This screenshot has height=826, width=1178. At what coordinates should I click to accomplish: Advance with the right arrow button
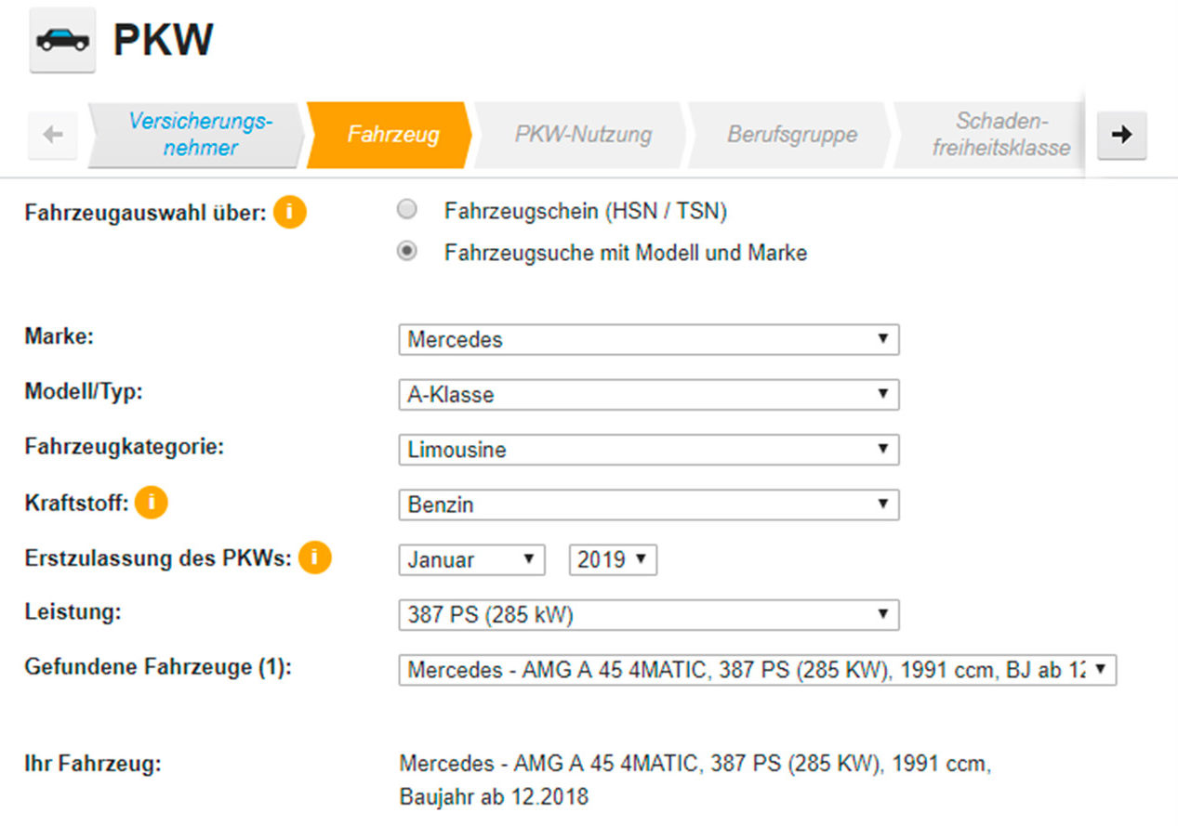pos(1122,136)
